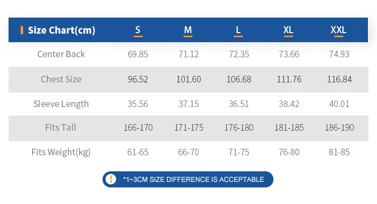The width and height of the screenshot is (377, 204).
Task: Click the Size Chart(cm) title
Action: point(61,30)
